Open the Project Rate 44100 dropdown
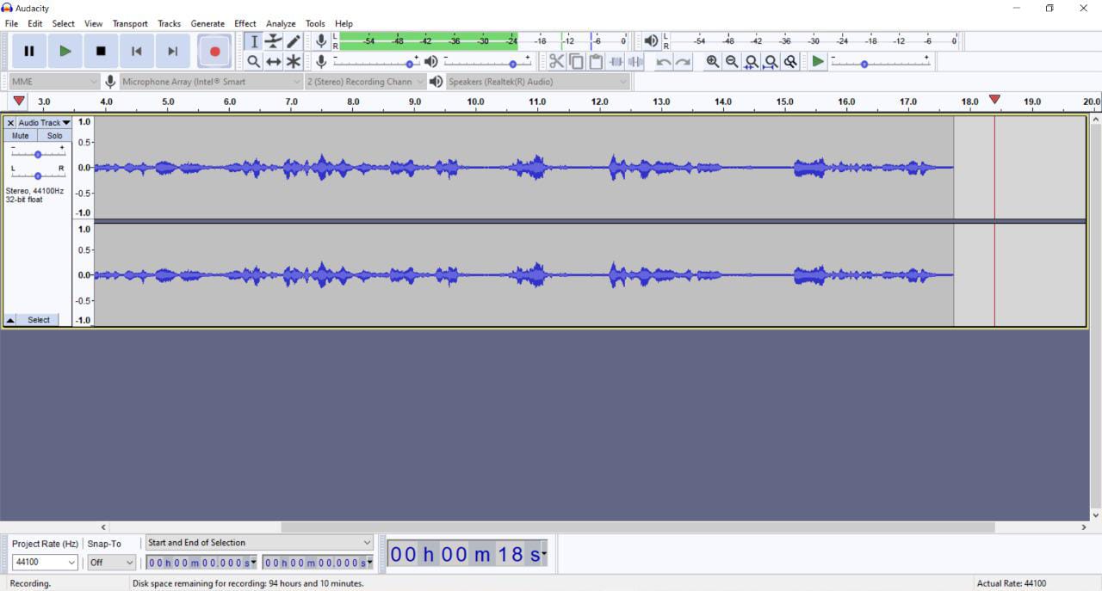This screenshot has width=1102, height=591. pos(45,563)
